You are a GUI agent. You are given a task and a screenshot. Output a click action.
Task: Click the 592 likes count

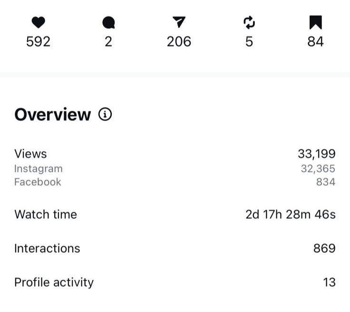(38, 42)
